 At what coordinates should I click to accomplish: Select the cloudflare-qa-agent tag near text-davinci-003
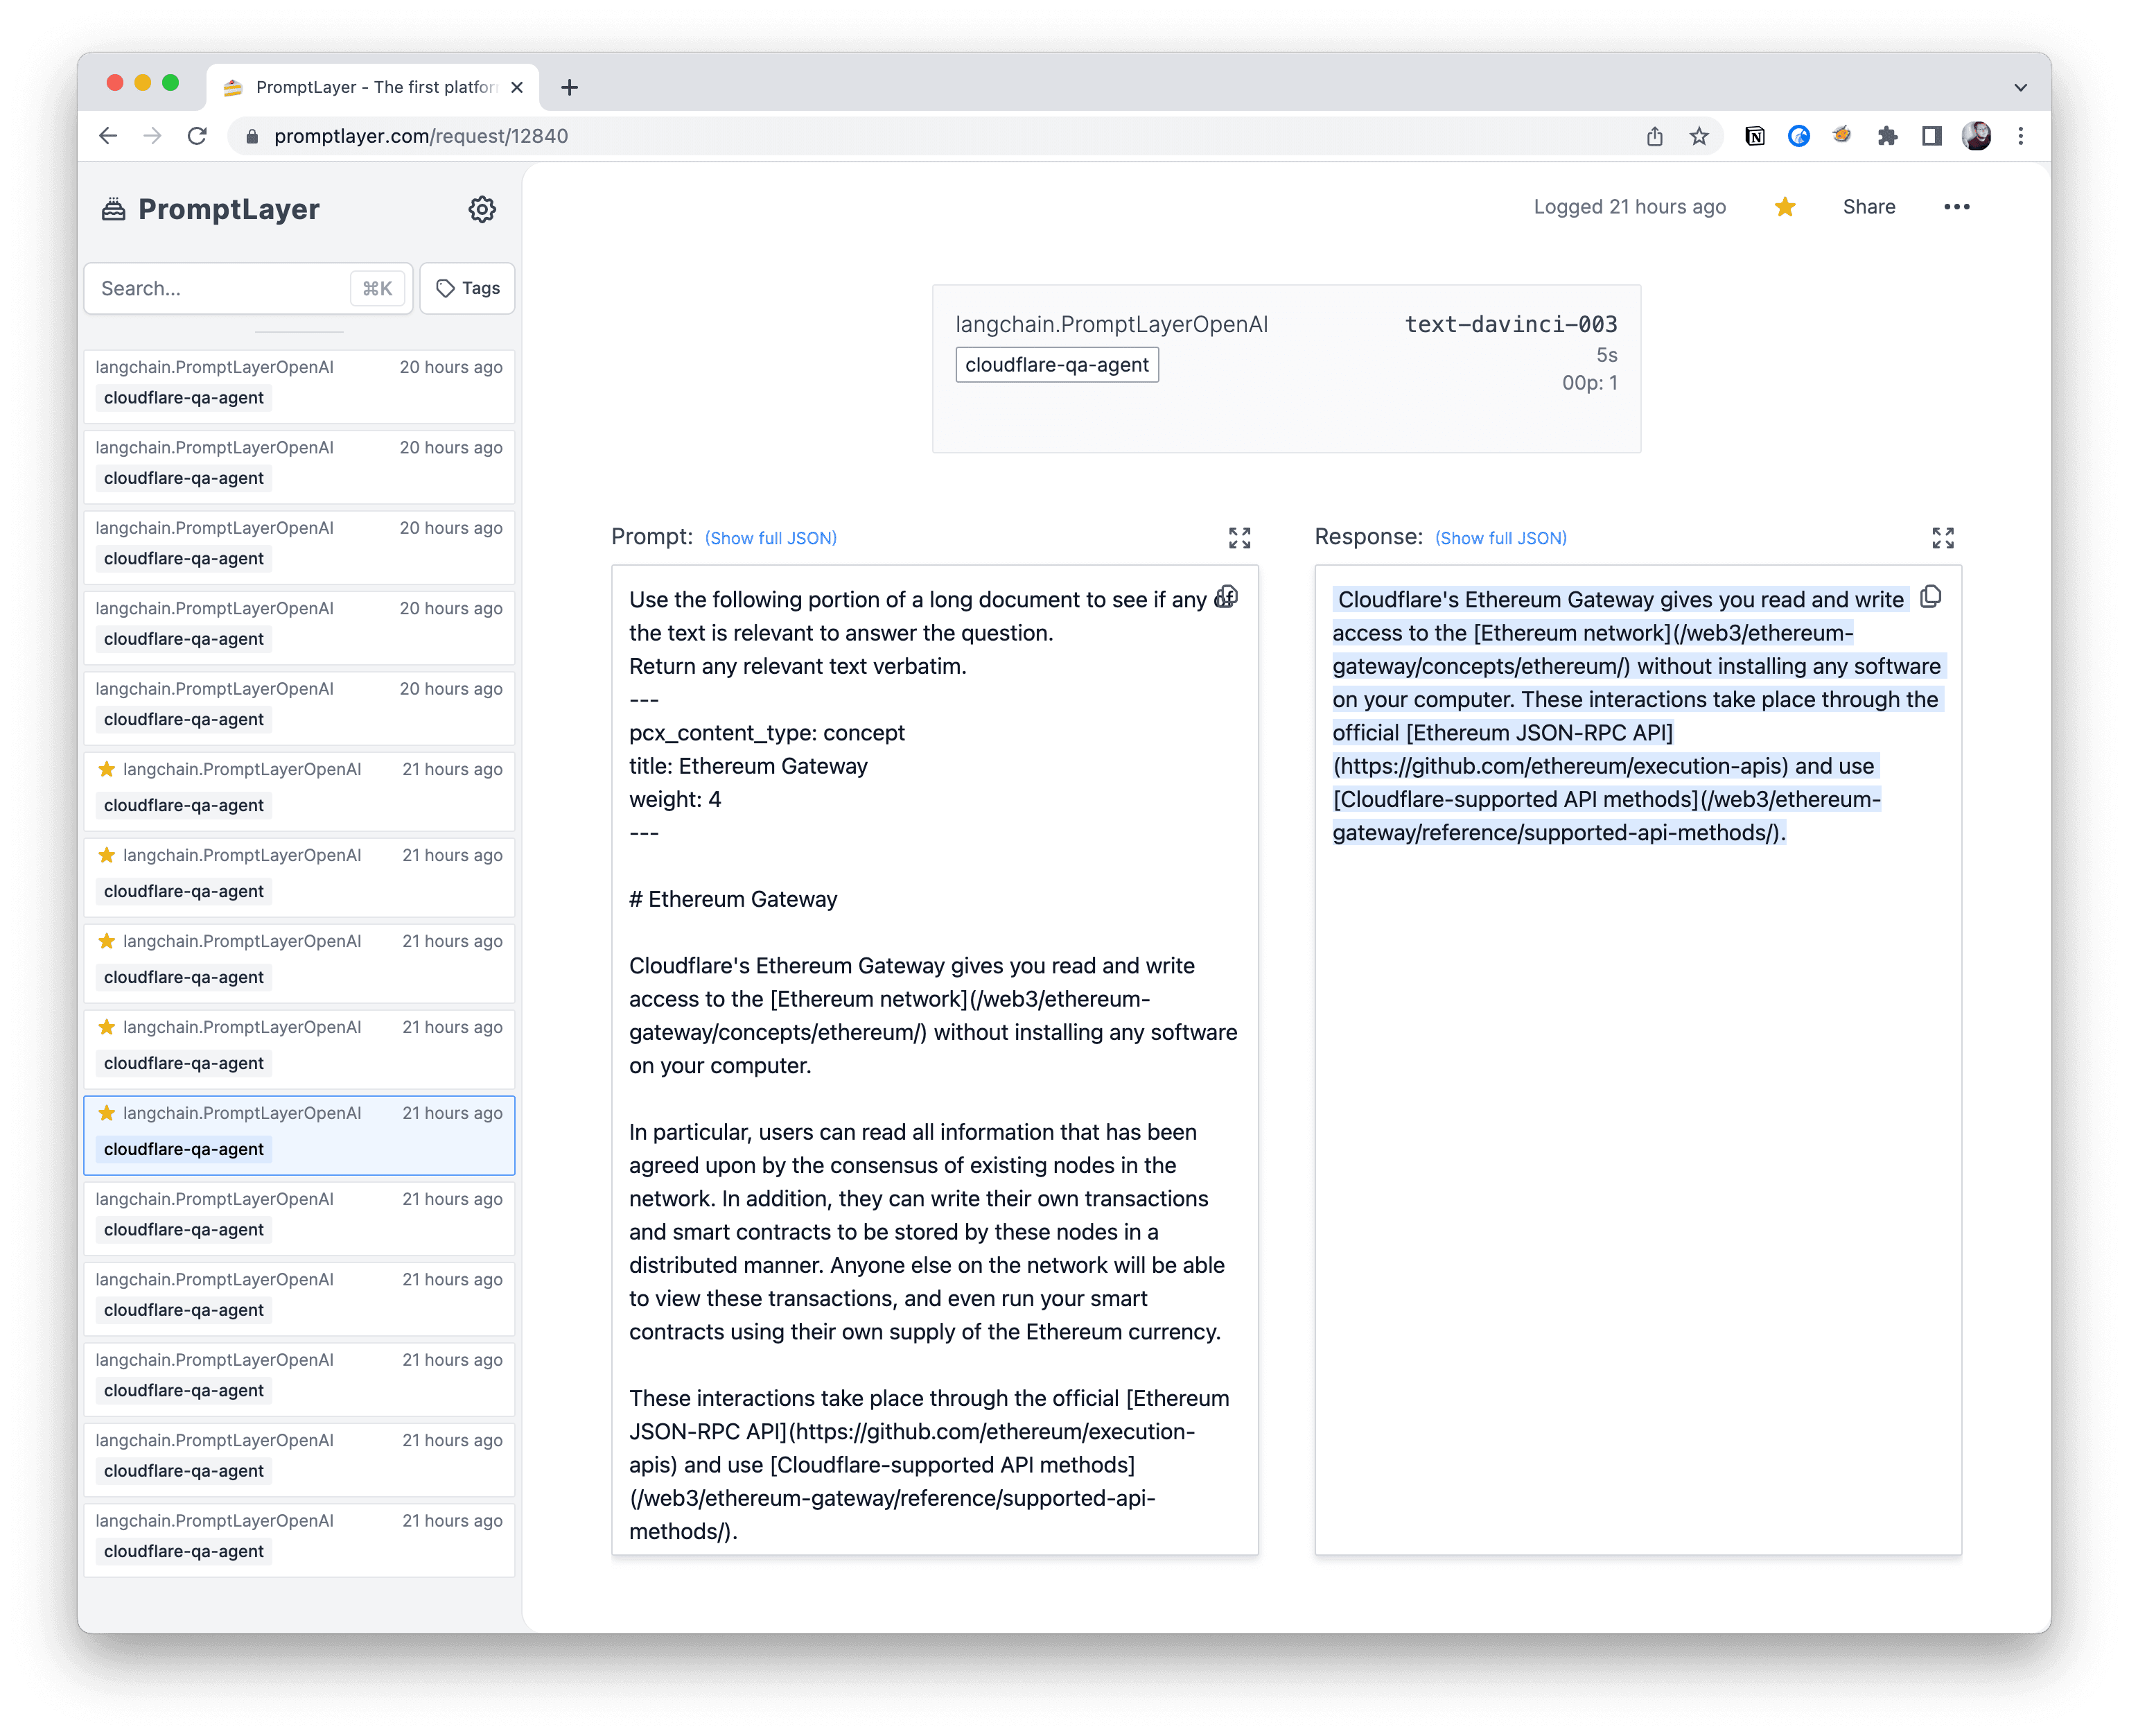click(1056, 364)
